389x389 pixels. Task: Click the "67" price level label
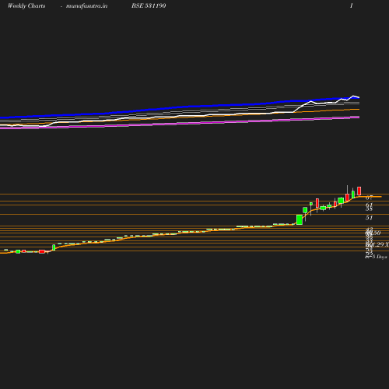369,198
